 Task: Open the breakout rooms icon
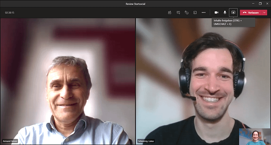tap(195, 13)
